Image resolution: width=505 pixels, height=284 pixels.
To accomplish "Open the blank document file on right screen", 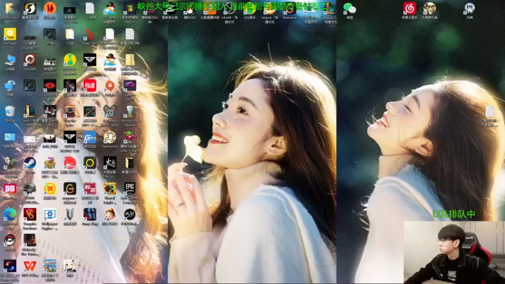I will point(490,112).
